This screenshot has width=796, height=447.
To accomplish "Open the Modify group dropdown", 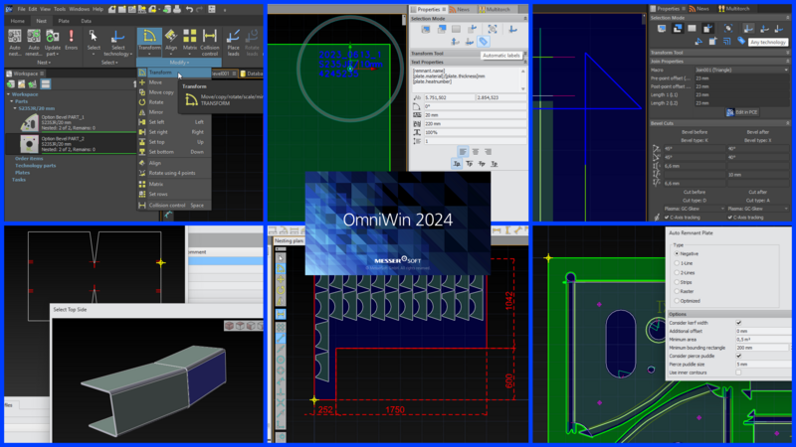I will point(179,63).
